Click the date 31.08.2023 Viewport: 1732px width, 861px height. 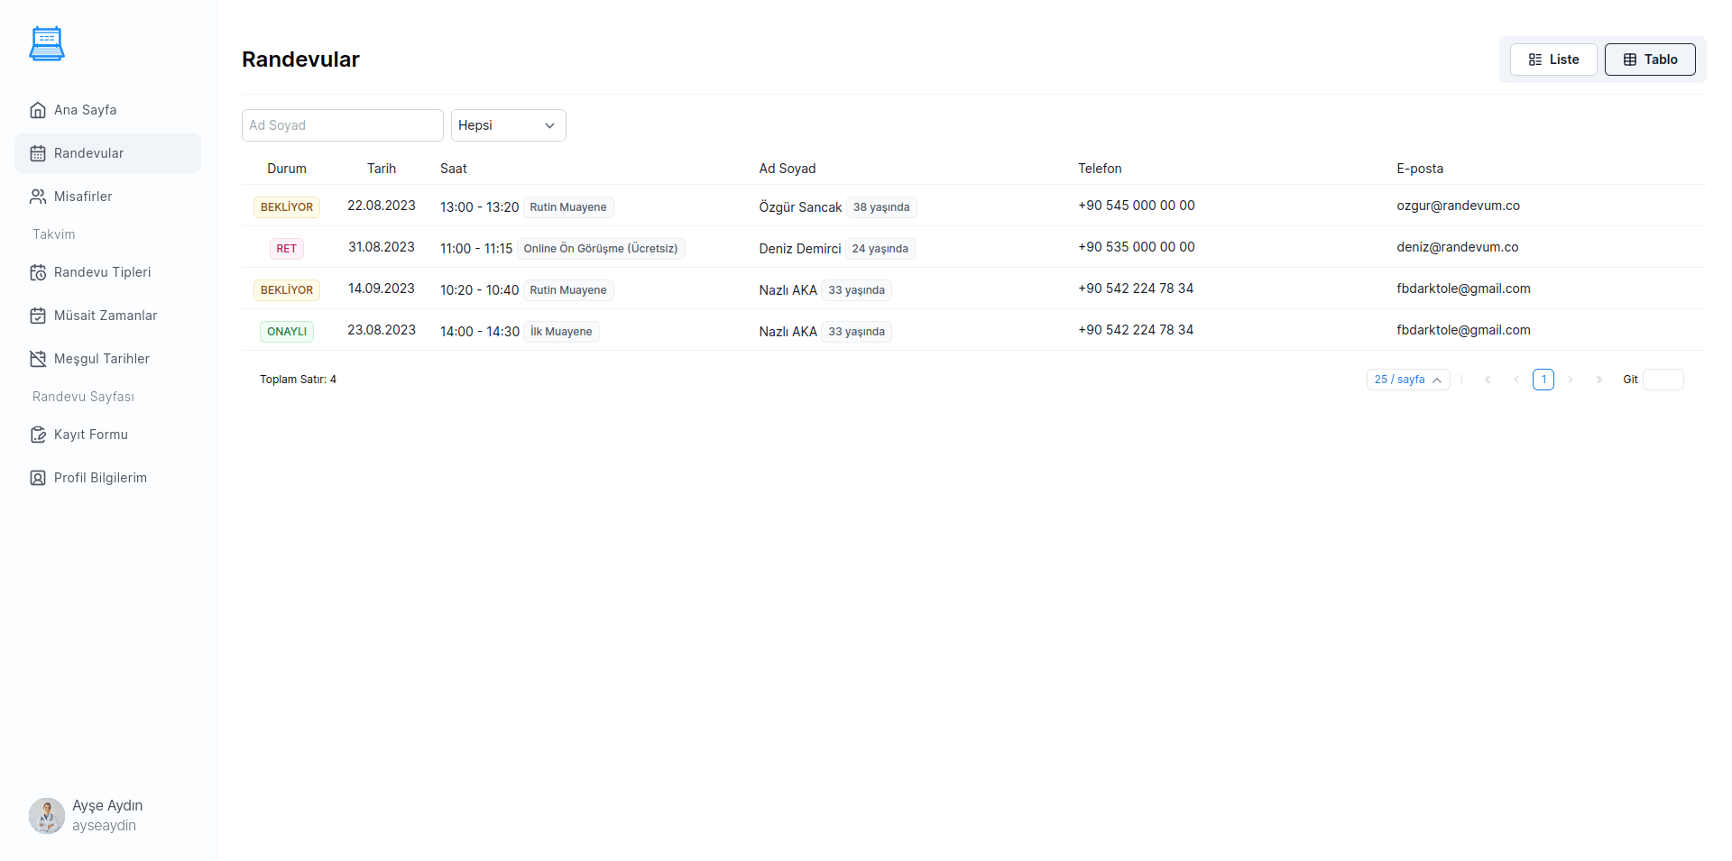382,247
